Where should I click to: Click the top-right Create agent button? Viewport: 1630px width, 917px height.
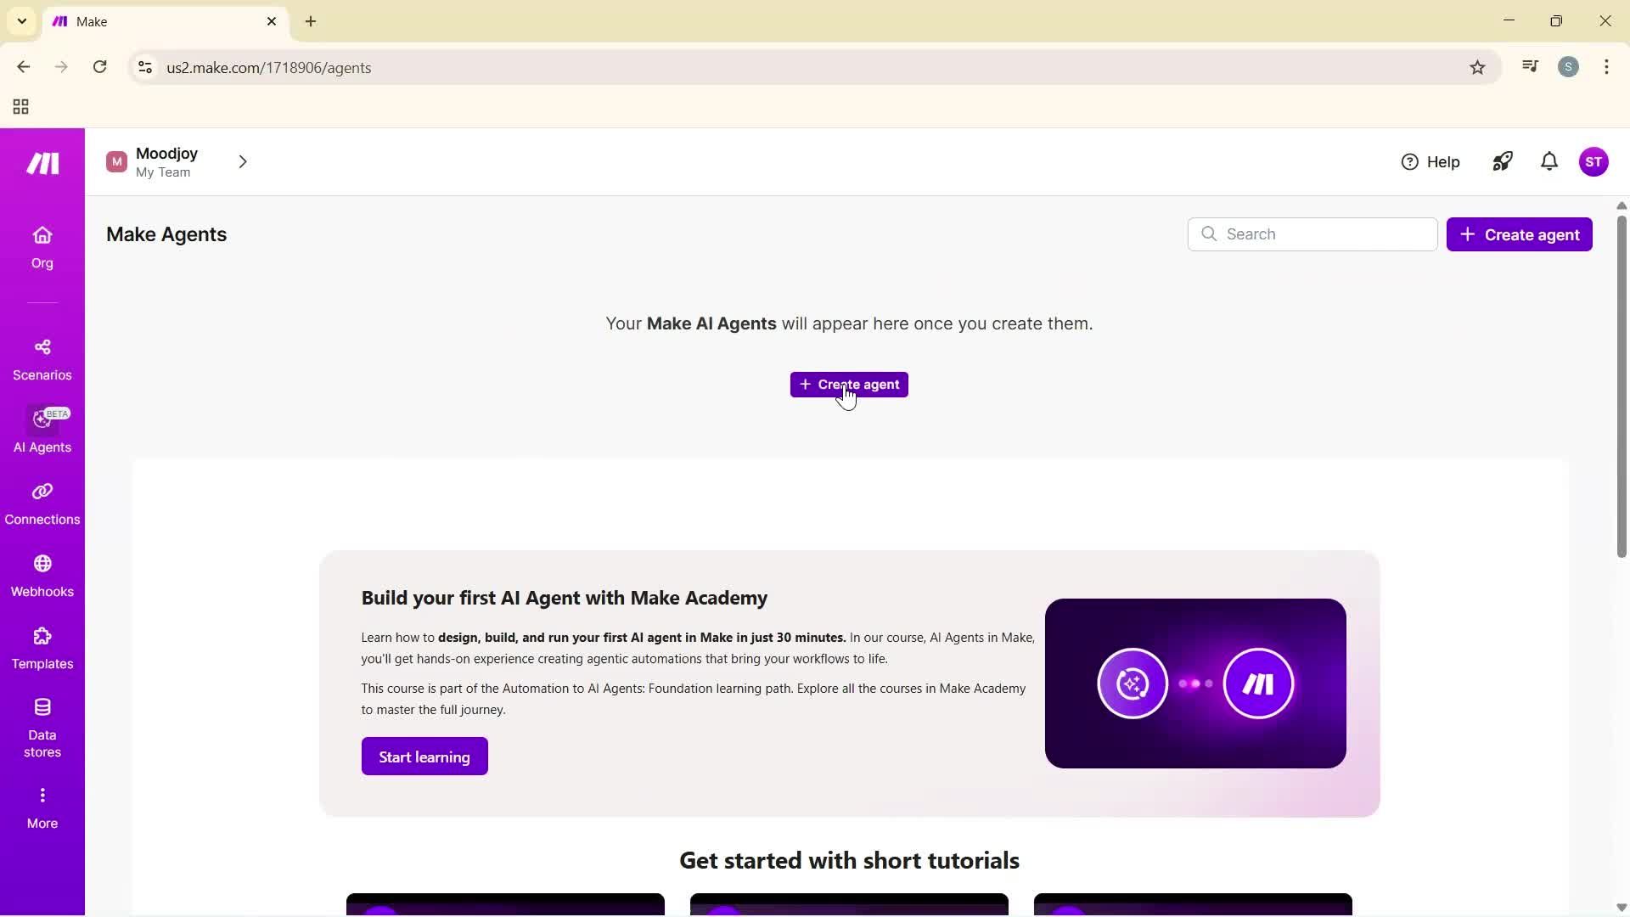pos(1519,234)
